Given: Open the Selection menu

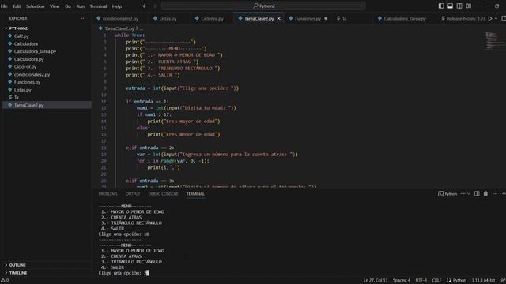Looking at the screenshot, I should click(35, 6).
